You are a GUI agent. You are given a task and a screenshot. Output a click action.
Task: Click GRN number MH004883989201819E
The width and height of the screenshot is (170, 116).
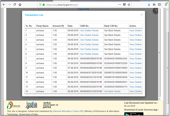(91, 59)
